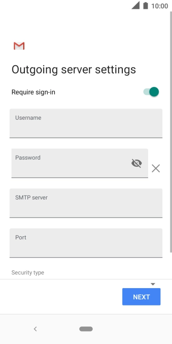Tap the home pill navigation button
The height and width of the screenshot is (344, 172).
point(86,329)
